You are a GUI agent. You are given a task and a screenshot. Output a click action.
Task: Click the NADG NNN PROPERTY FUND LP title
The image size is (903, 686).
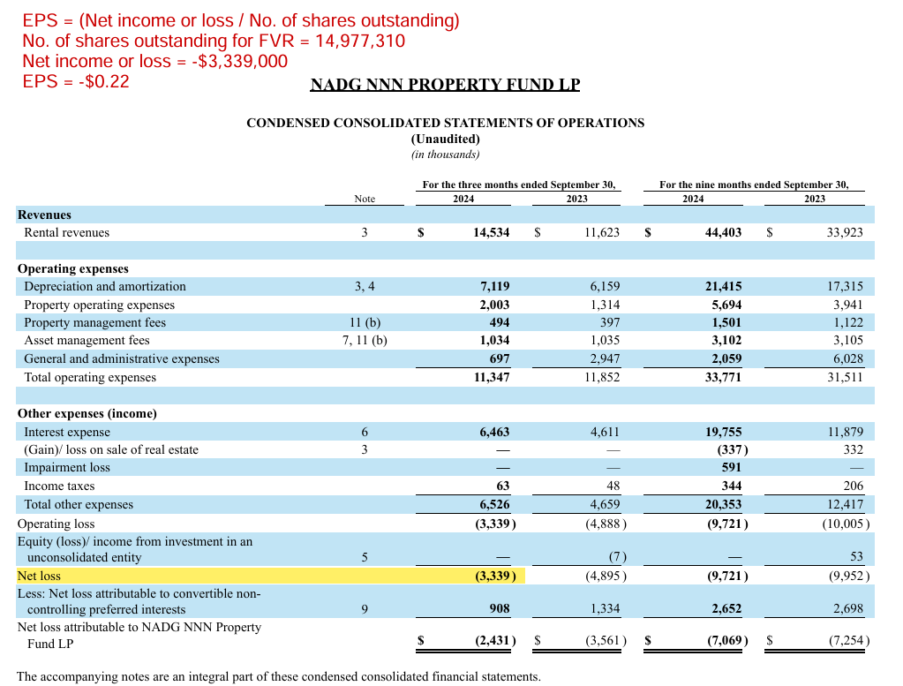pyautogui.click(x=445, y=84)
